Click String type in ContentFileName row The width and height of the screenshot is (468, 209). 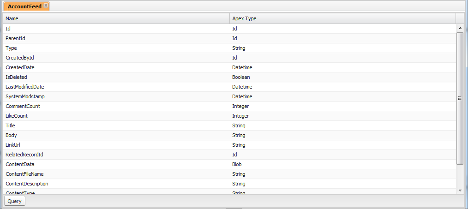click(x=239, y=174)
